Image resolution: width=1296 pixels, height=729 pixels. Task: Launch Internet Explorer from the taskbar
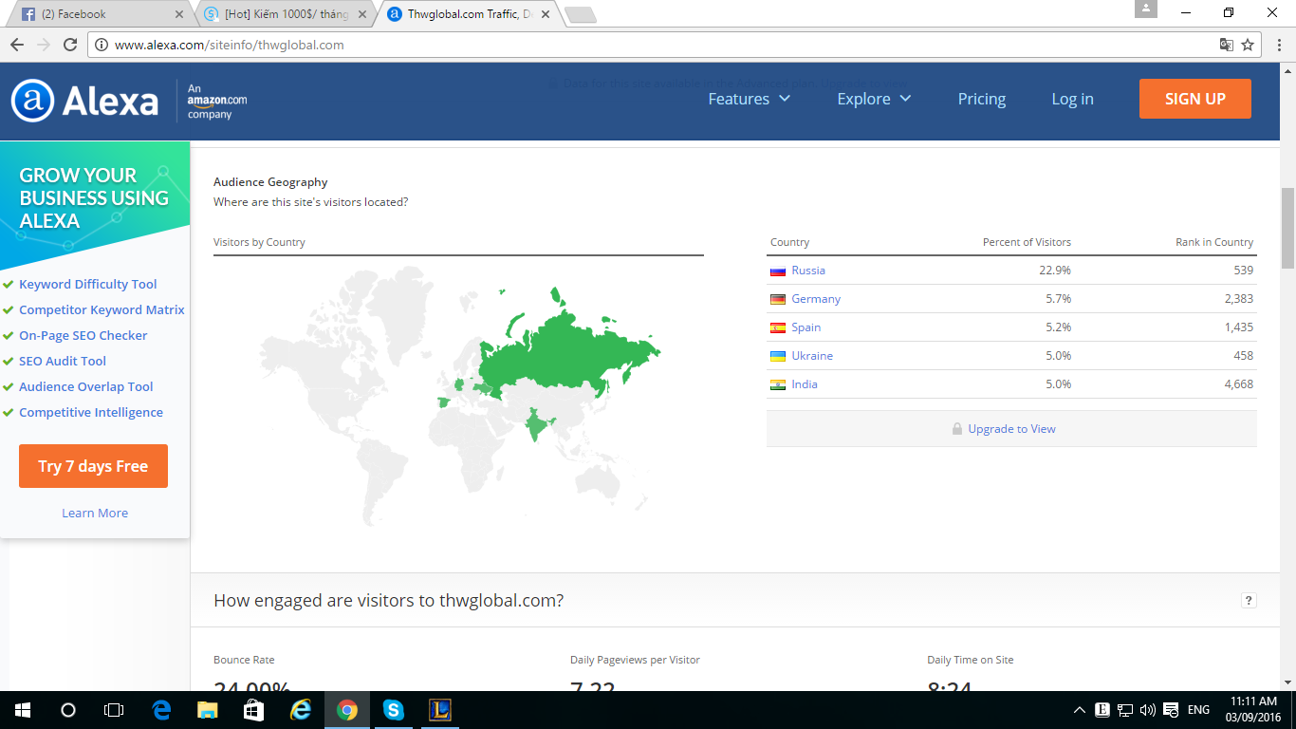(301, 710)
